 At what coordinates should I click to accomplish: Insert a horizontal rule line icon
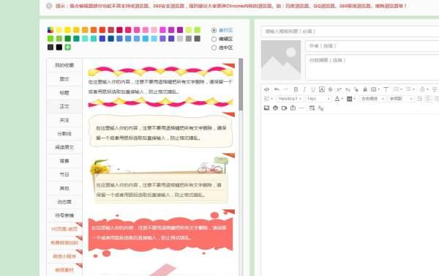coord(301,108)
